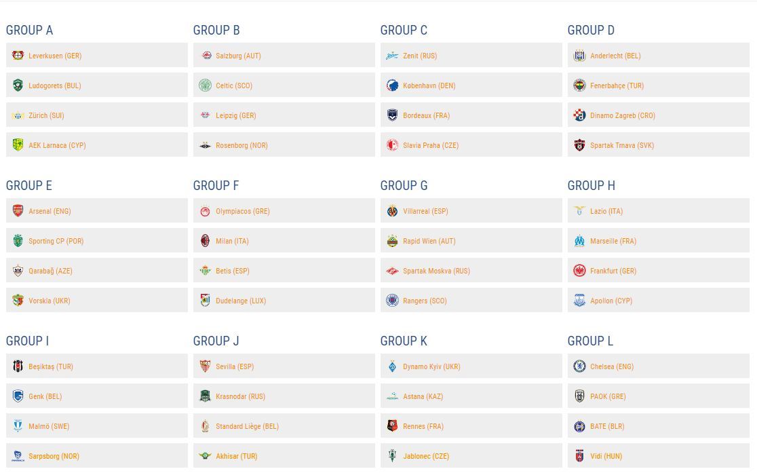
Task: Select the Sevilla (ESP) team link
Action: pos(235,366)
